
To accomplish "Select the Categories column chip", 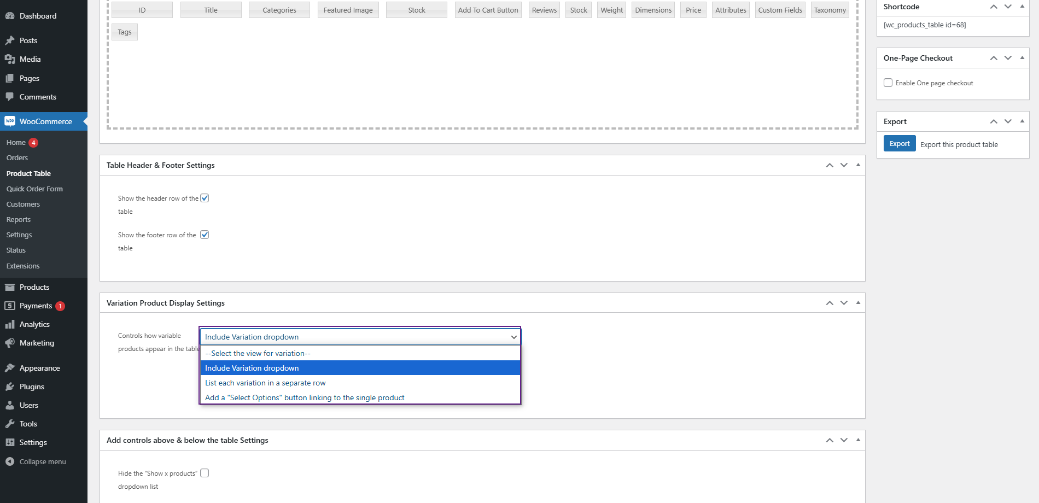I will (279, 10).
